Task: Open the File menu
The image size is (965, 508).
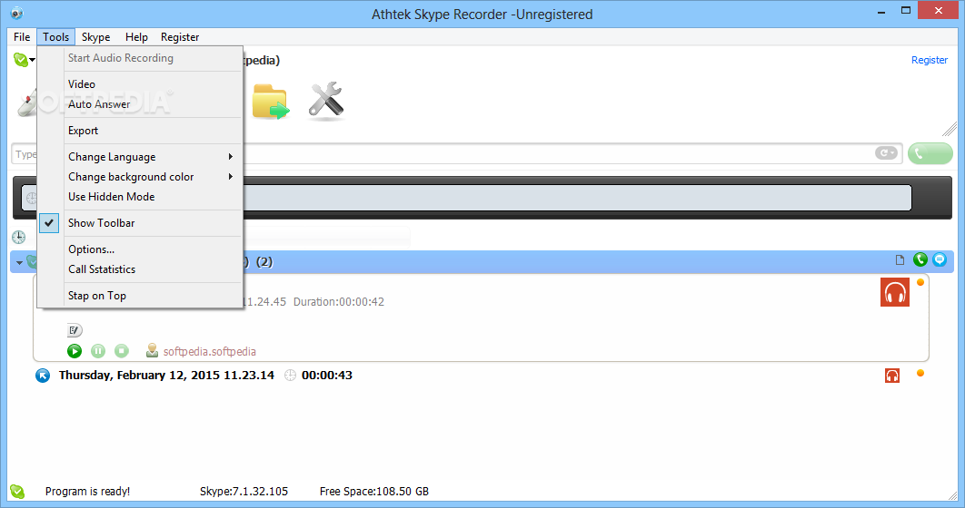Action: (x=22, y=37)
